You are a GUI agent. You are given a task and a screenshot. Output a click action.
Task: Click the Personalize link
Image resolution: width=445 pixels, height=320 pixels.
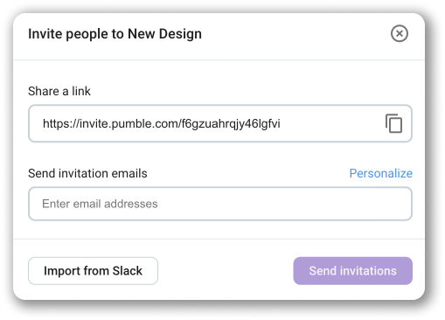tap(380, 173)
